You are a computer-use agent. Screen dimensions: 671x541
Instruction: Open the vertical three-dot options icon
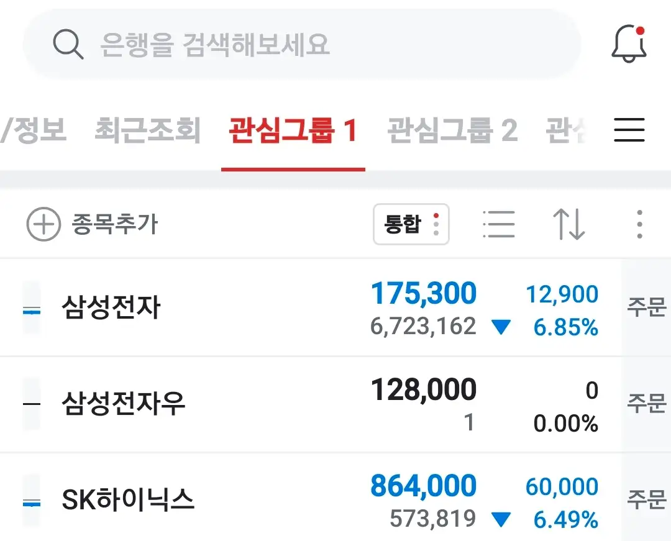coord(639,225)
